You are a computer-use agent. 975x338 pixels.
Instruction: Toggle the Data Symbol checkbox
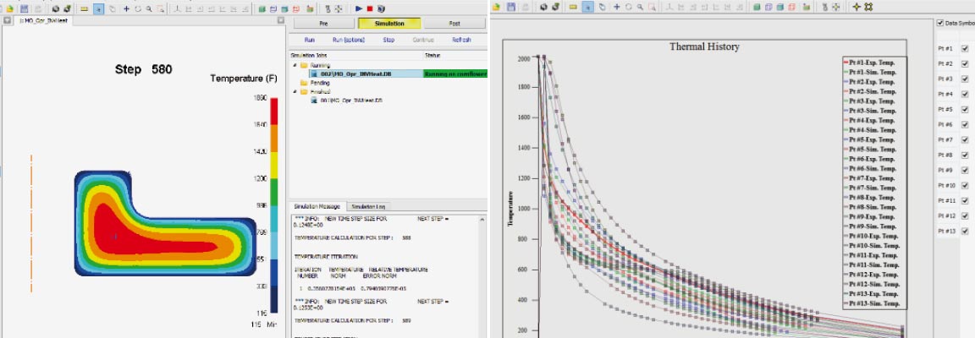click(x=941, y=23)
